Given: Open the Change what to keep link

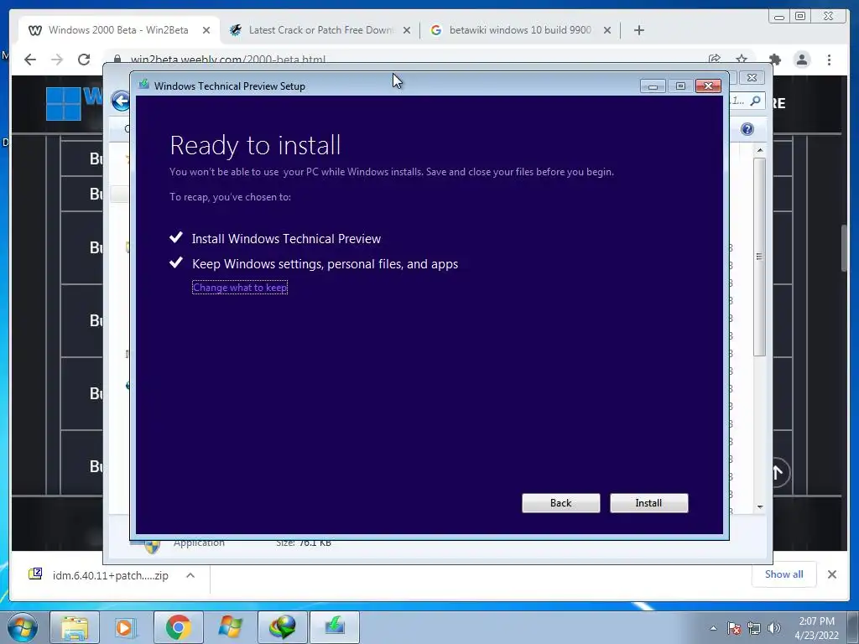Looking at the screenshot, I should click(240, 288).
